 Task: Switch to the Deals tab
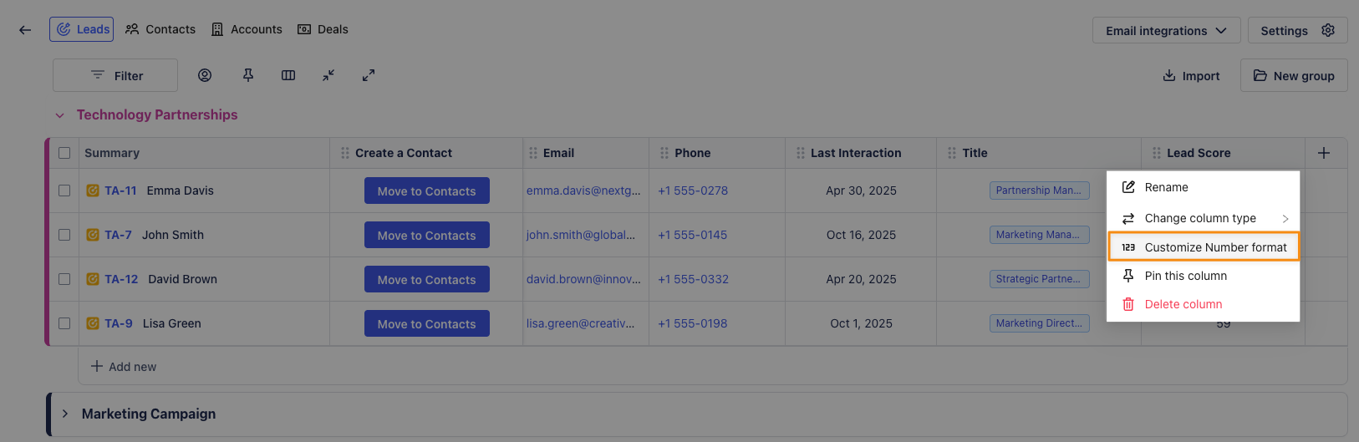(323, 29)
